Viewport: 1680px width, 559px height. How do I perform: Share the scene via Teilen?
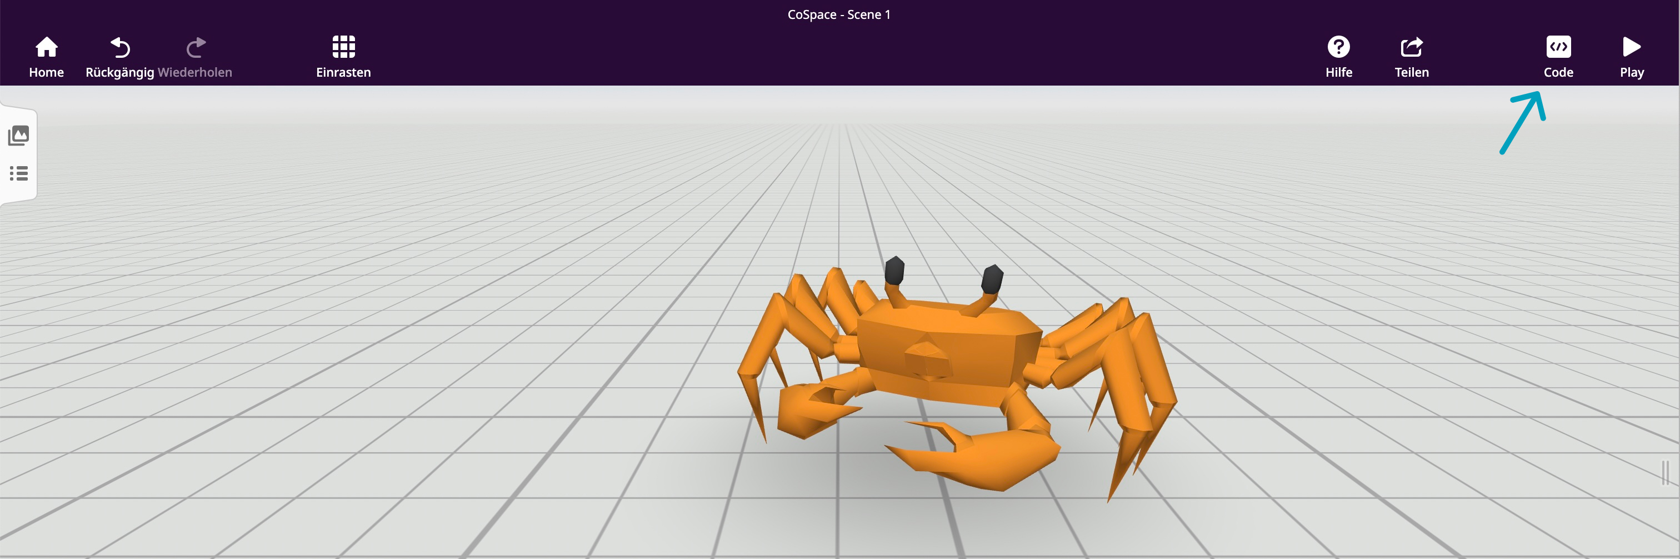(x=1411, y=57)
